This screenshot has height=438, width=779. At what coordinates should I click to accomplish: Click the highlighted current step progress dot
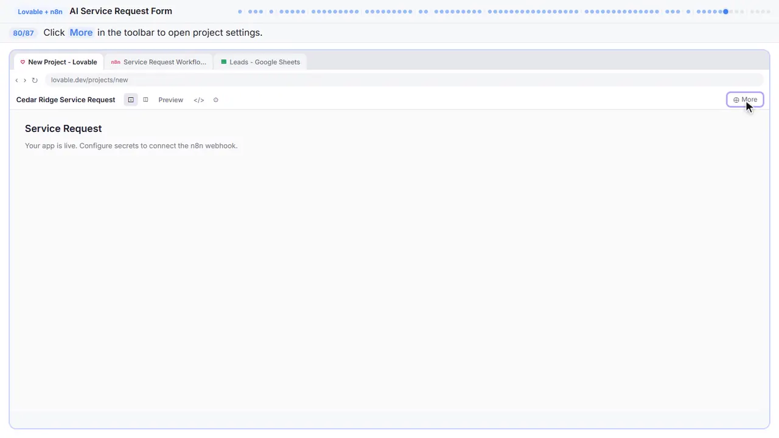[x=725, y=12]
